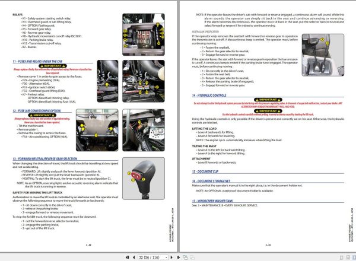This screenshot has width=356, height=261.
Task: Click the 'RELAYS' heading on the left page
Action: point(17,14)
